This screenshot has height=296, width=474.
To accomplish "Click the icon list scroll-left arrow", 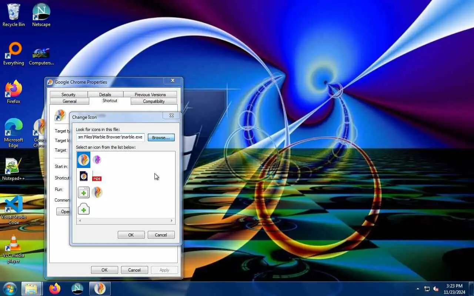I will [x=80, y=221].
